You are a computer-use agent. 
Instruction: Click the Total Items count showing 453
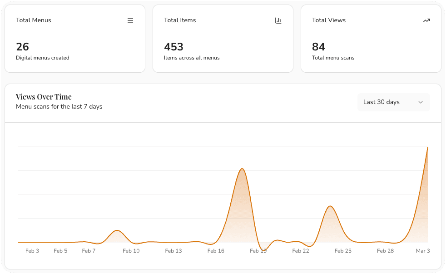coord(173,46)
